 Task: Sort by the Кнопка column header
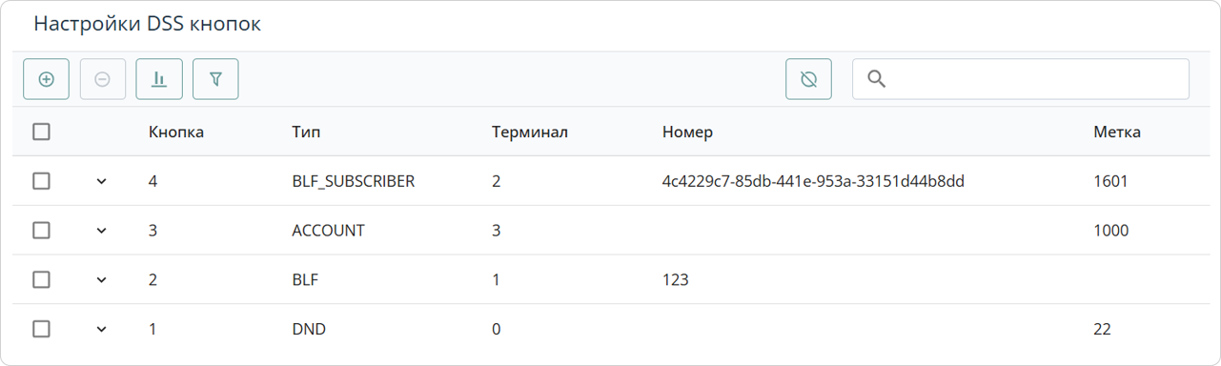(176, 132)
